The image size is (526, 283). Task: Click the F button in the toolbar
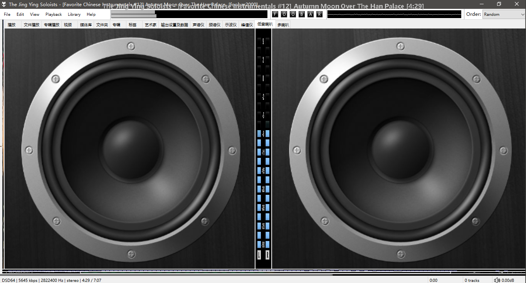pyautogui.click(x=275, y=14)
